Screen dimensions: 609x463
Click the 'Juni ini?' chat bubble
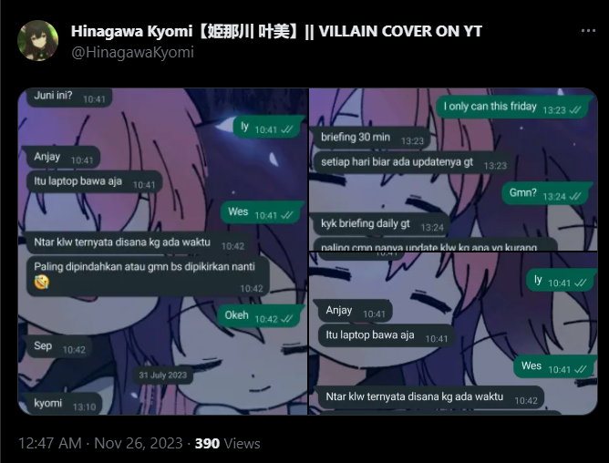coord(69,97)
